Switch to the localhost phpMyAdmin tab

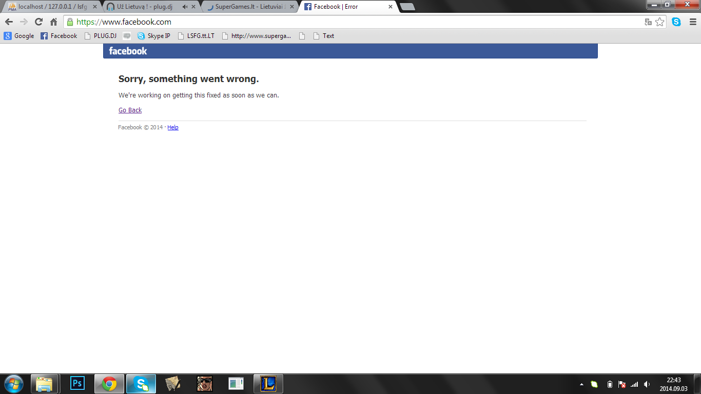point(52,7)
